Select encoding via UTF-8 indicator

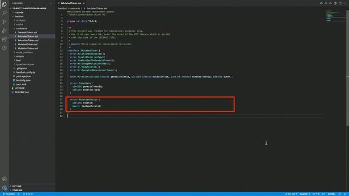point(316,194)
